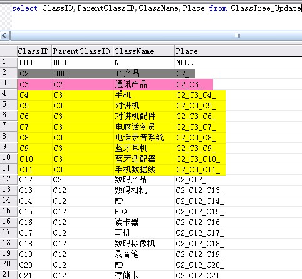The height and width of the screenshot is (279, 302).
Task: Click the cell '对讲机配件'
Action: coord(135,117)
